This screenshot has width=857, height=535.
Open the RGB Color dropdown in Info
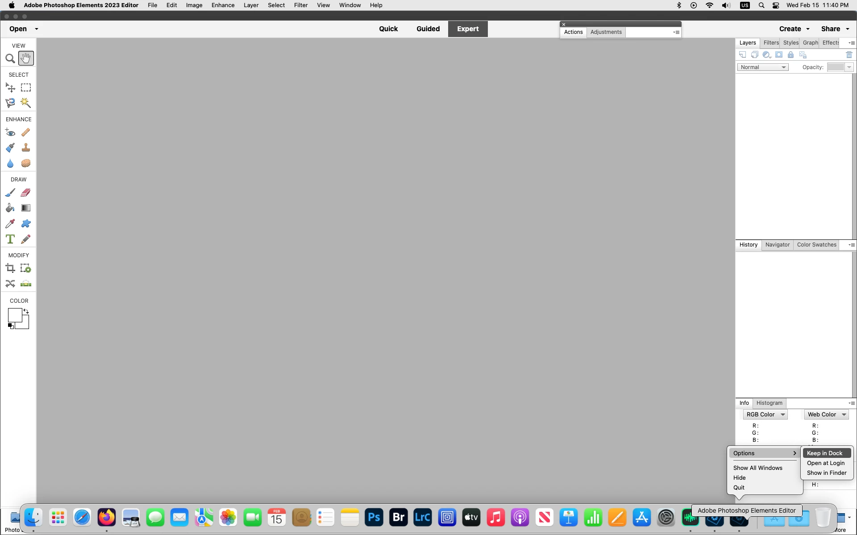765,415
